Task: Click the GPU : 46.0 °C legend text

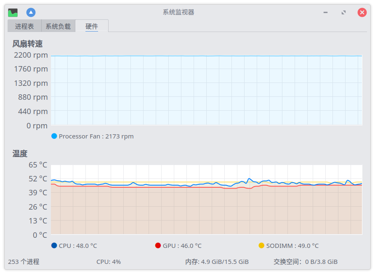Action: (182, 246)
